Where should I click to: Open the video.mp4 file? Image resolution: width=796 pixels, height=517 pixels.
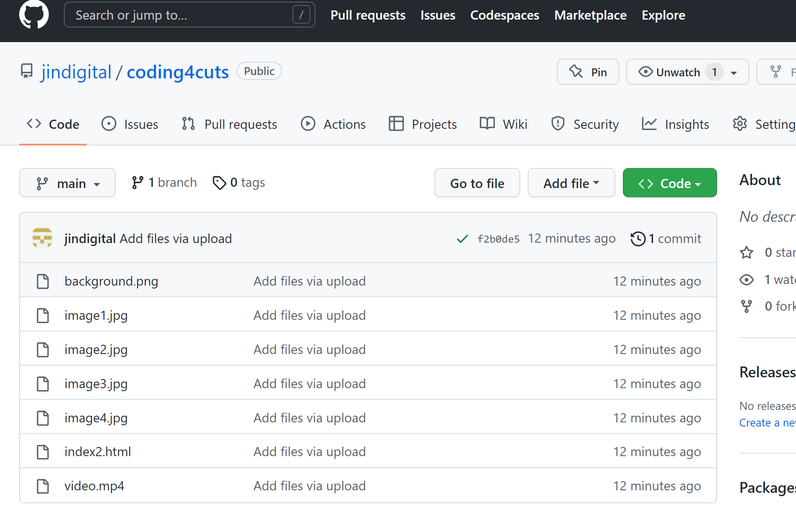tap(94, 486)
